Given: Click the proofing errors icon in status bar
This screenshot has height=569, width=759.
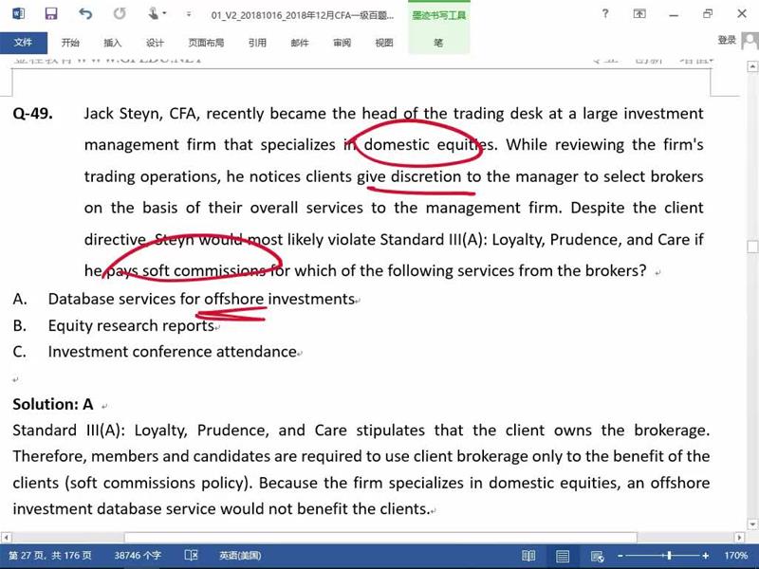Looking at the screenshot, I should tap(192, 556).
